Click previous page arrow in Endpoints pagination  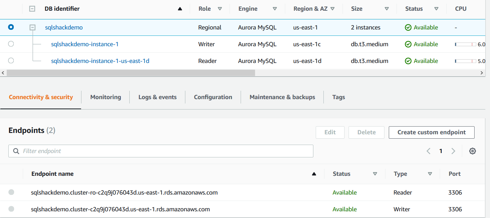pos(428,151)
